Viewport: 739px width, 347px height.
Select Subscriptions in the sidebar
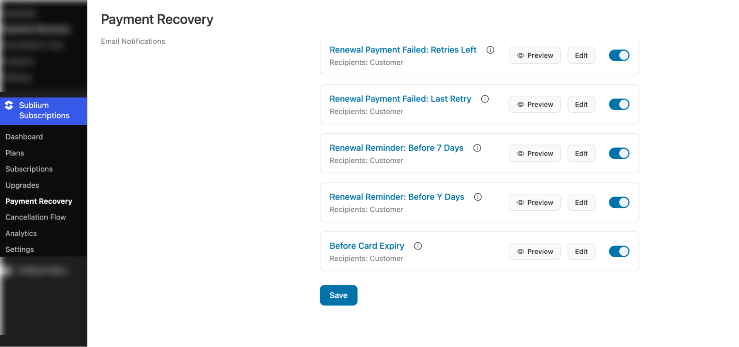pos(29,169)
